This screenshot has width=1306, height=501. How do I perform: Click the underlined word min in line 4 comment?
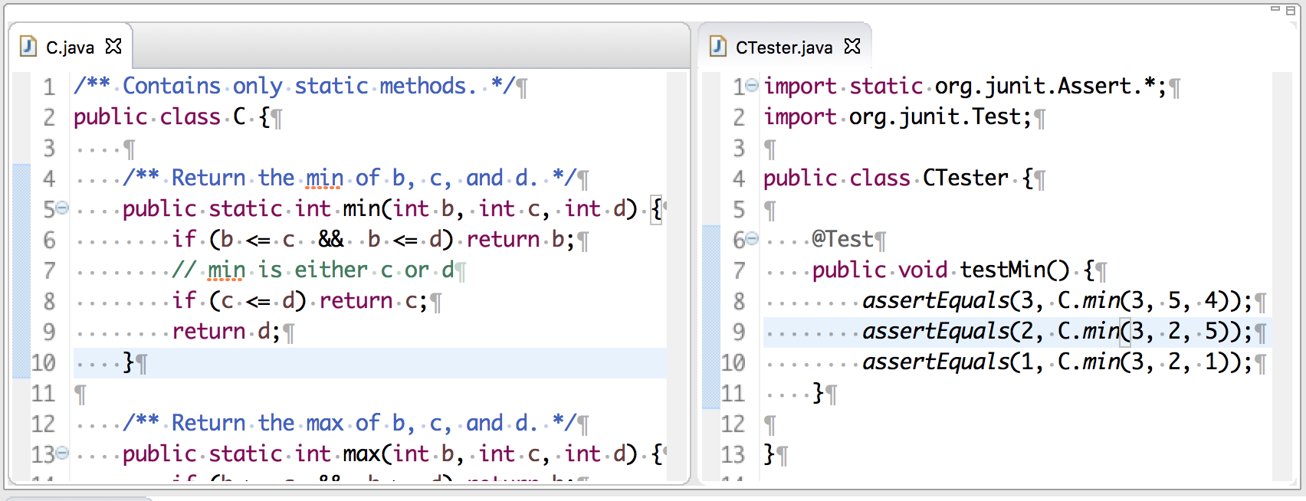click(x=324, y=178)
